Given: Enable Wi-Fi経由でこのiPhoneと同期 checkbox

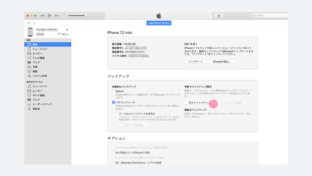Looking at the screenshot, I should (x=114, y=153).
